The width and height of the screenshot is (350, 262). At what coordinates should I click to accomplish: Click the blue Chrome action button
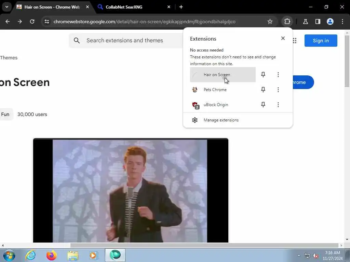tap(303, 82)
